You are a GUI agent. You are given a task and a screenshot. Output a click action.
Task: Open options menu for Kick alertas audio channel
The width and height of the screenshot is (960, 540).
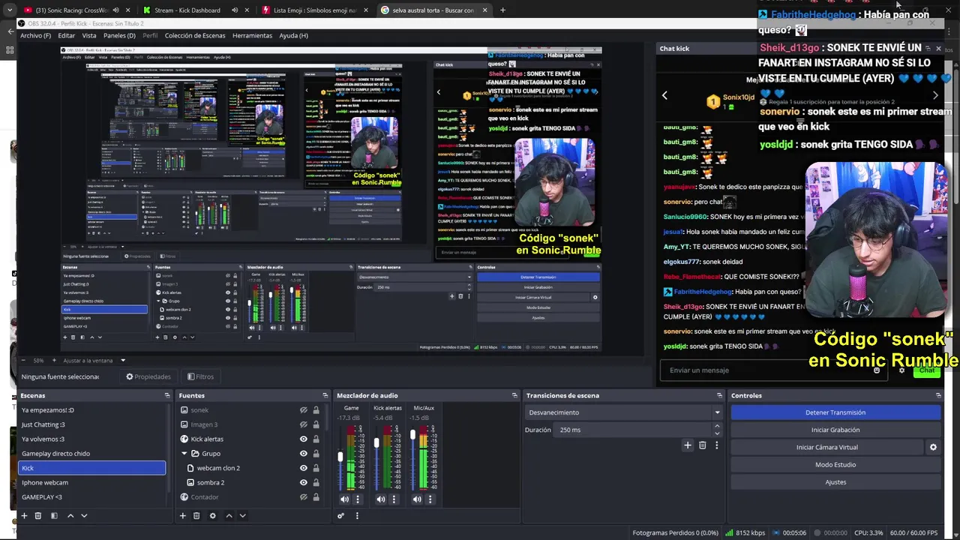(x=394, y=499)
